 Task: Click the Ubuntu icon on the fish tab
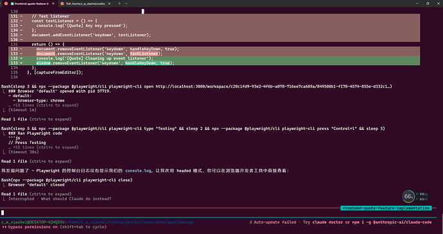[x=62, y=4]
